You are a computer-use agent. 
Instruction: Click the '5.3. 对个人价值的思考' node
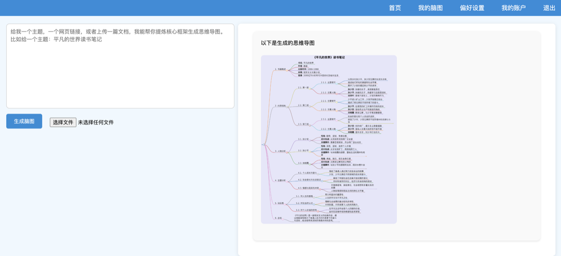click(x=306, y=210)
